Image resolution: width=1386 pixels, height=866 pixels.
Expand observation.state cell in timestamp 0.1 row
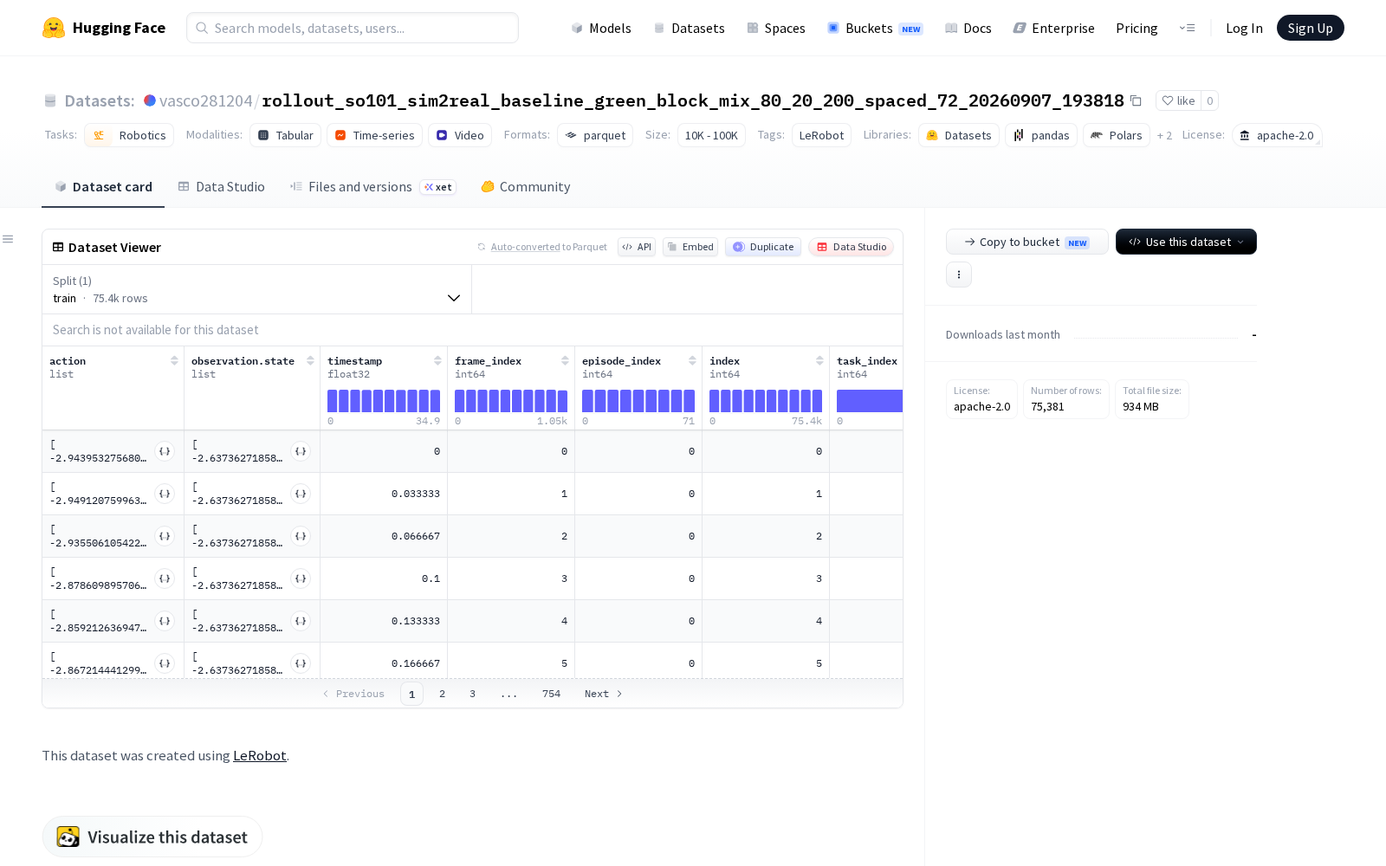point(301,578)
